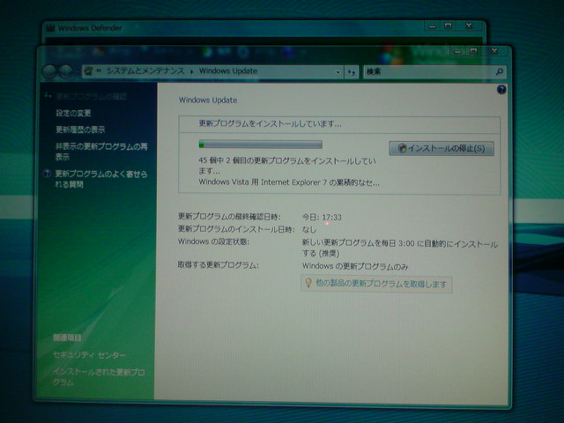The image size is (564, 423).
Task: Open 設定の変更 sidebar link
Action: tap(73, 113)
